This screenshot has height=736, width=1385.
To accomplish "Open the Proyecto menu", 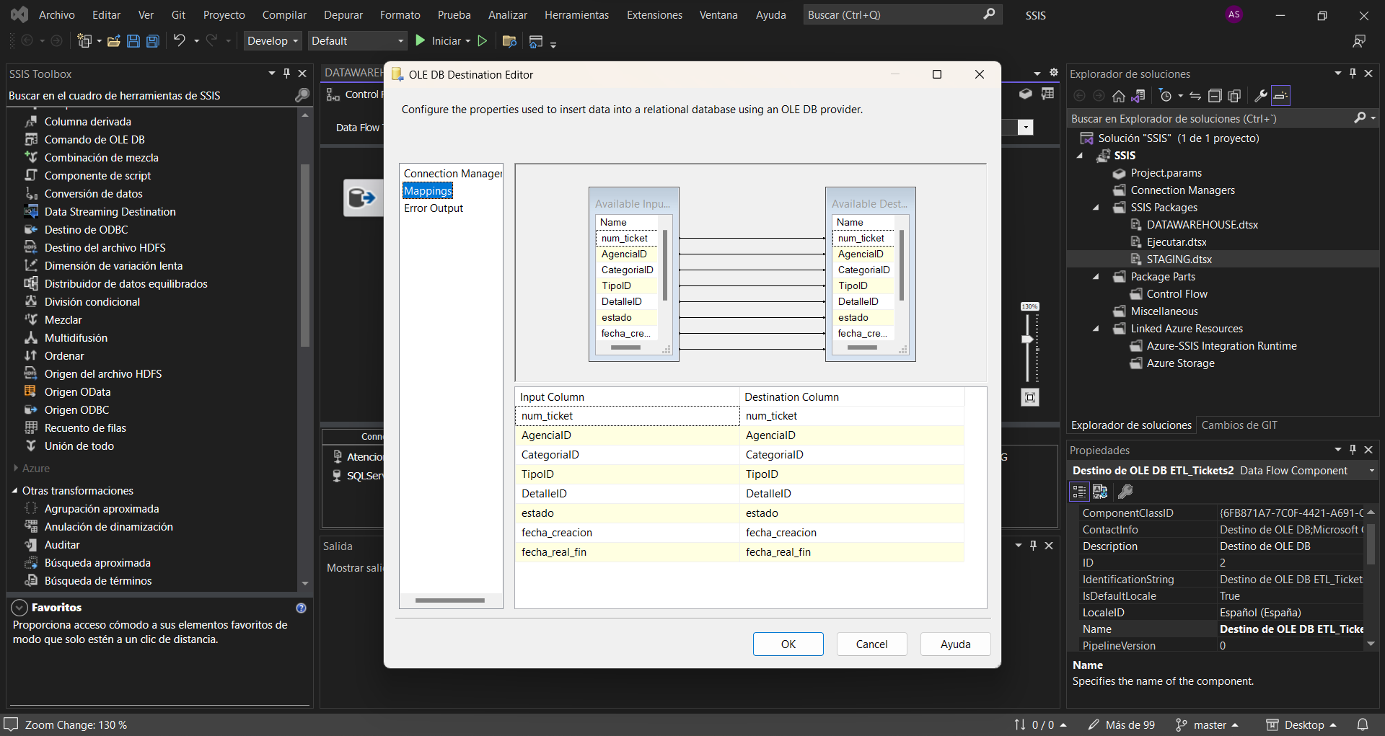I will pos(224,15).
